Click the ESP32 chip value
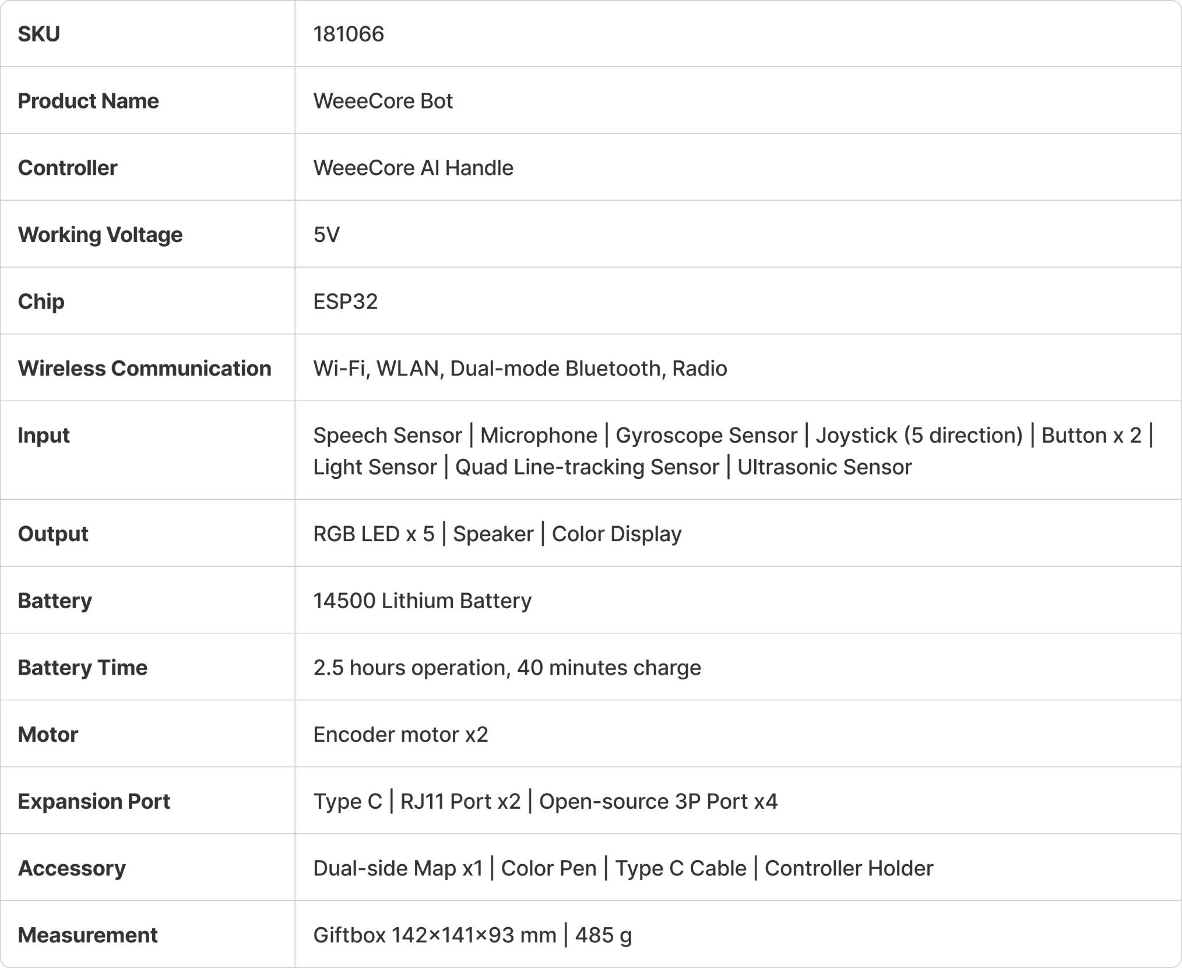 (x=346, y=301)
